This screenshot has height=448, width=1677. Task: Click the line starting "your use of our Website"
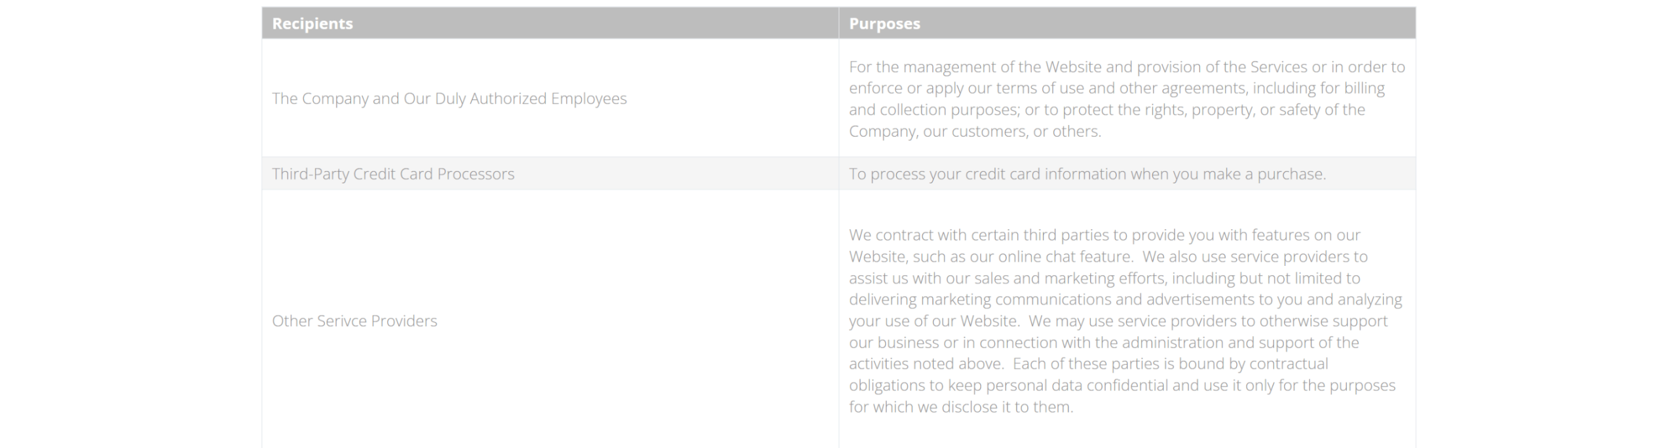pos(1118,321)
